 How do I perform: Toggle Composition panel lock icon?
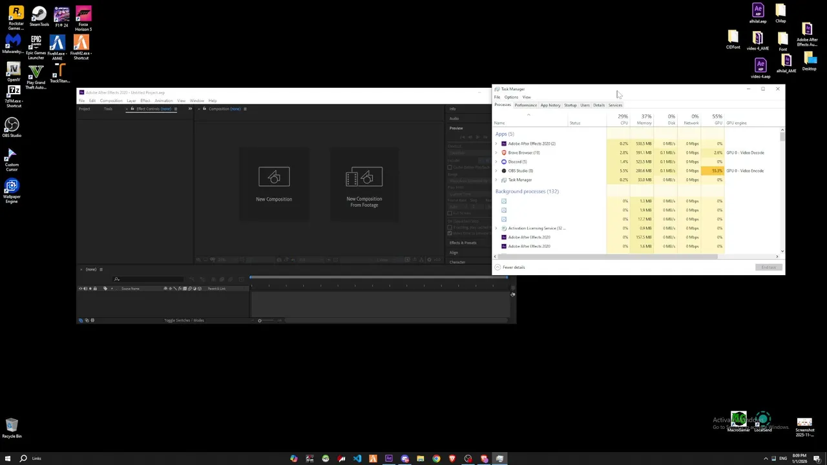(x=204, y=108)
